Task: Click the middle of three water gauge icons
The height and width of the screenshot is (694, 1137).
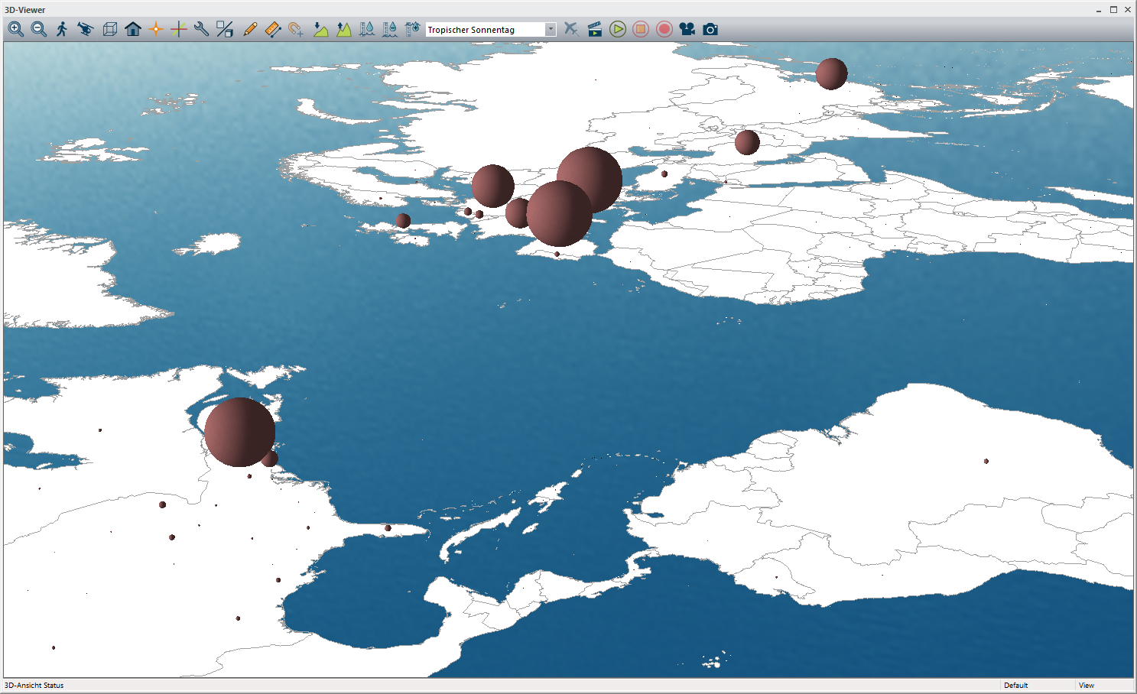Action: point(390,29)
